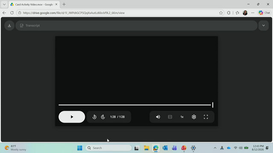Click the taskbar Search box

pos(108,148)
